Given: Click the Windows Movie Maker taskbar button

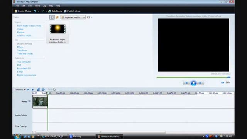Looking at the screenshot, I should point(110,136).
